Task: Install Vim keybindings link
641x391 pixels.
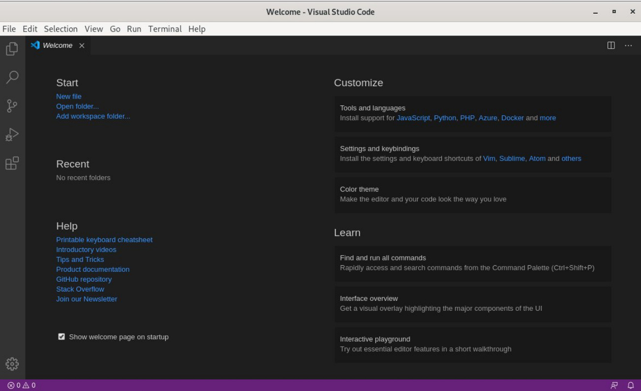Action: point(489,159)
